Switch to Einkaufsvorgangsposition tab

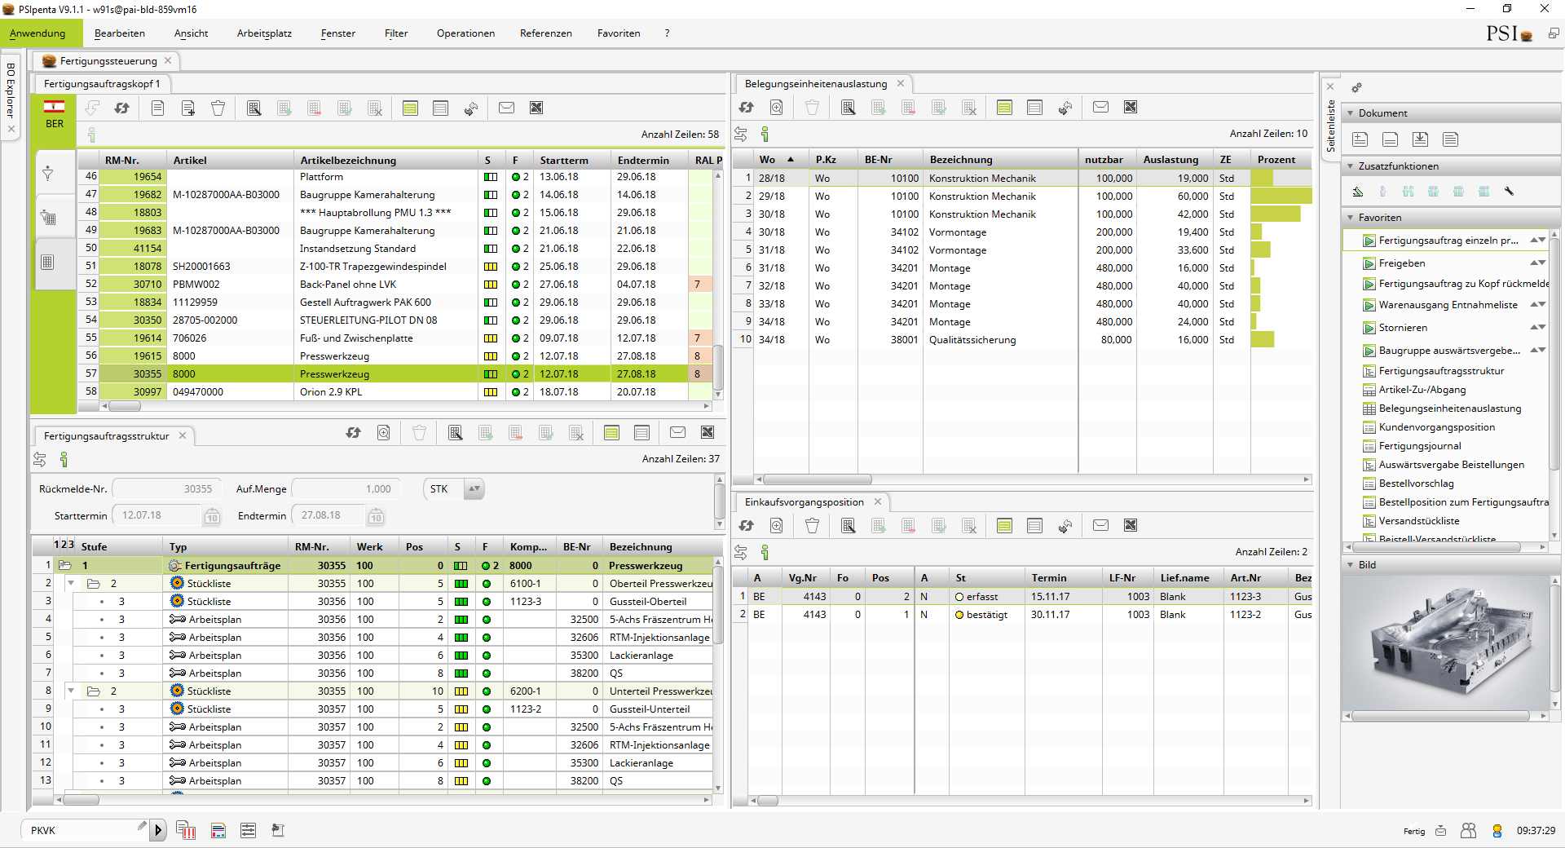[x=804, y=501]
